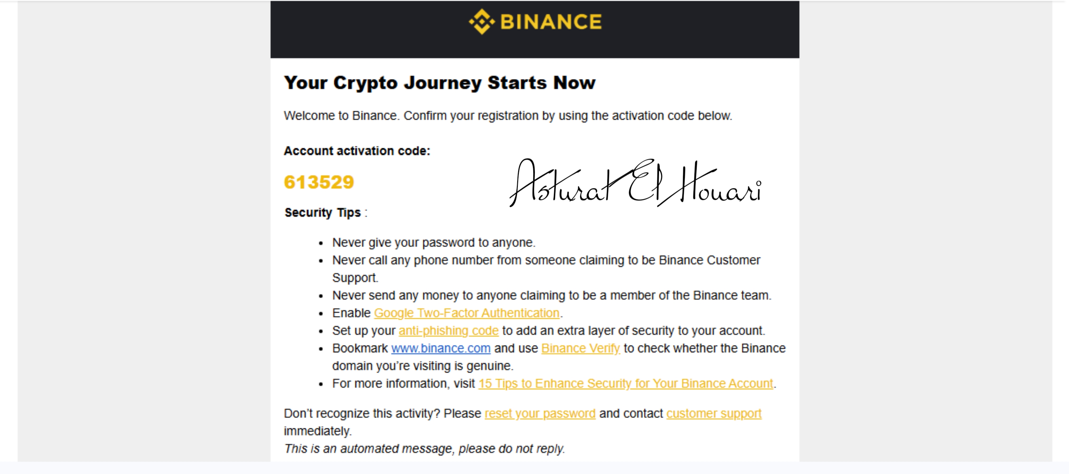Click the Binance diamond logo icon
Screen dimensions: 1069x474
(481, 22)
